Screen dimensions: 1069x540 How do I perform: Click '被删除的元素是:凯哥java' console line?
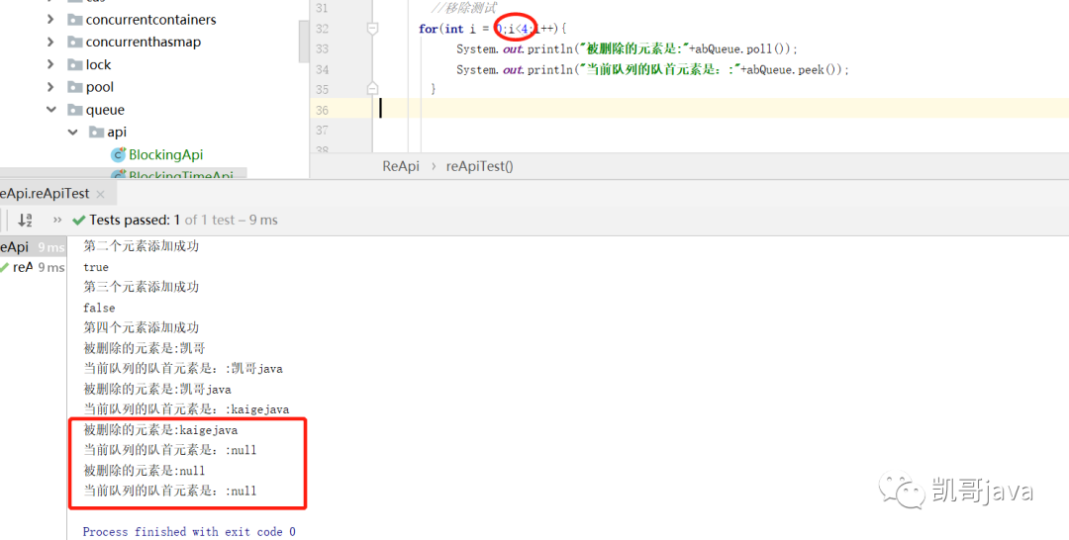pos(157,389)
